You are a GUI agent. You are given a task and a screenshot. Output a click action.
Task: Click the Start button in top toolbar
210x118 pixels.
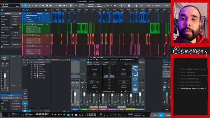(141, 6)
